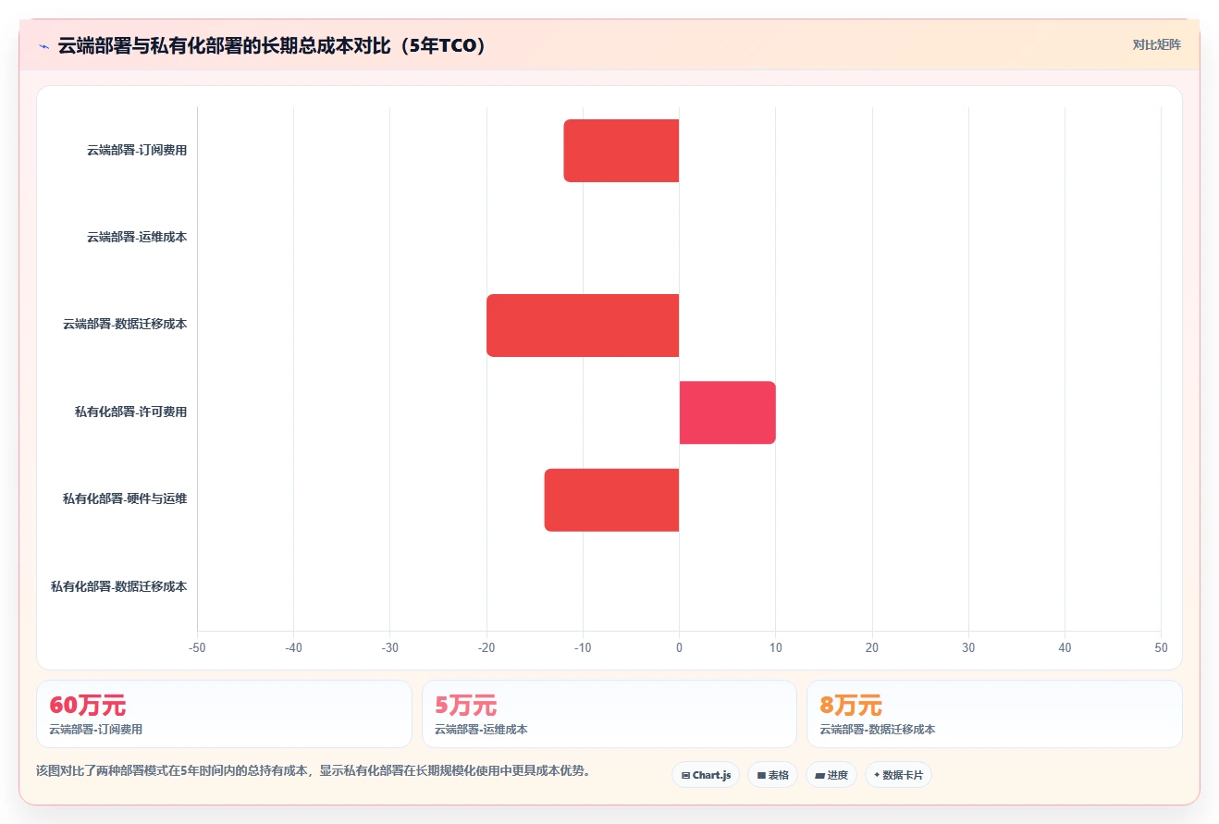This screenshot has height=824, width=1219.
Task: Click the description text below the cards
Action: click(314, 770)
